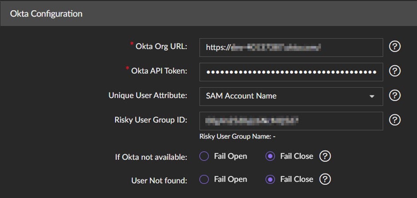Select Fail Close for If Okta not available
This screenshot has height=198, width=417.
pyautogui.click(x=270, y=156)
